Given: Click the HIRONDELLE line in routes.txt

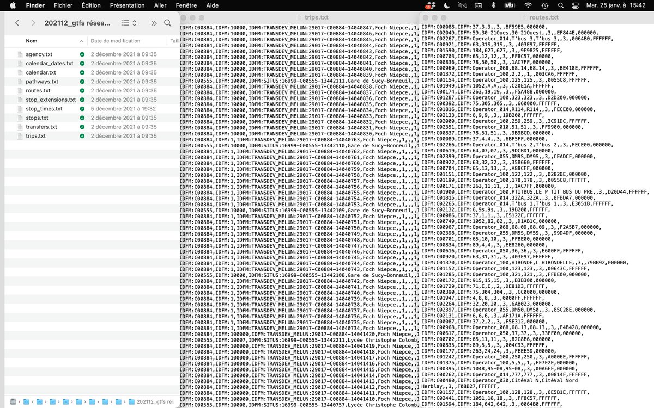Looking at the screenshot, I should click(525, 262).
